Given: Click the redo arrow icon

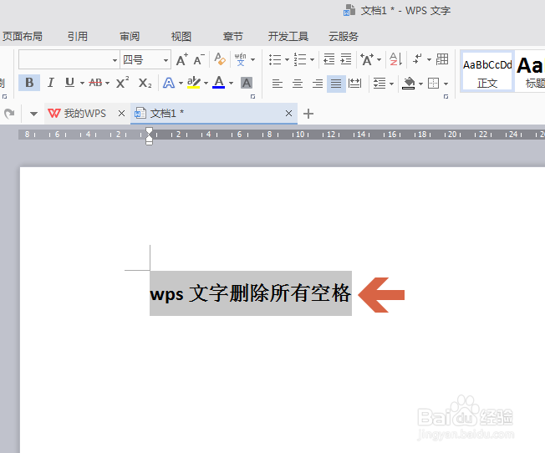Looking at the screenshot, I should [x=9, y=114].
